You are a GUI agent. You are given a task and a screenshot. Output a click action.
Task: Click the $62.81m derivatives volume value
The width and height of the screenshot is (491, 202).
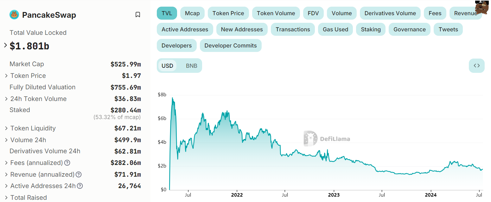point(128,151)
